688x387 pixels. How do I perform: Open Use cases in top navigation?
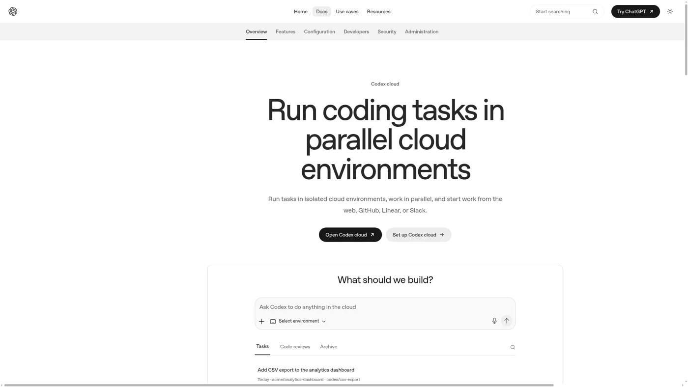coord(347,11)
